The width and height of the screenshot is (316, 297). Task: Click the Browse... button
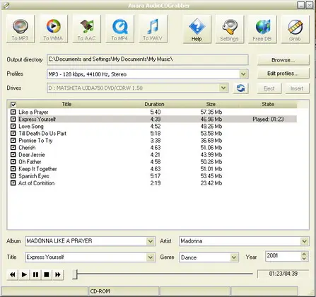(283, 60)
